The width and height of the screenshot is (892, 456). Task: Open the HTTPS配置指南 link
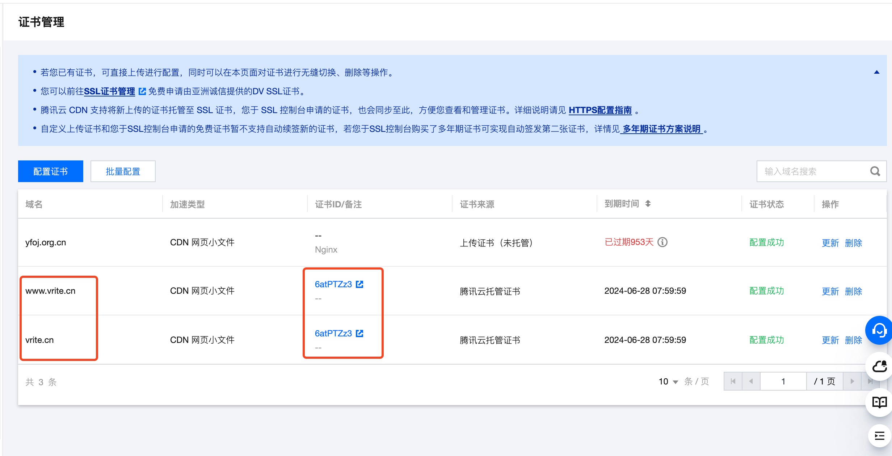coord(600,111)
